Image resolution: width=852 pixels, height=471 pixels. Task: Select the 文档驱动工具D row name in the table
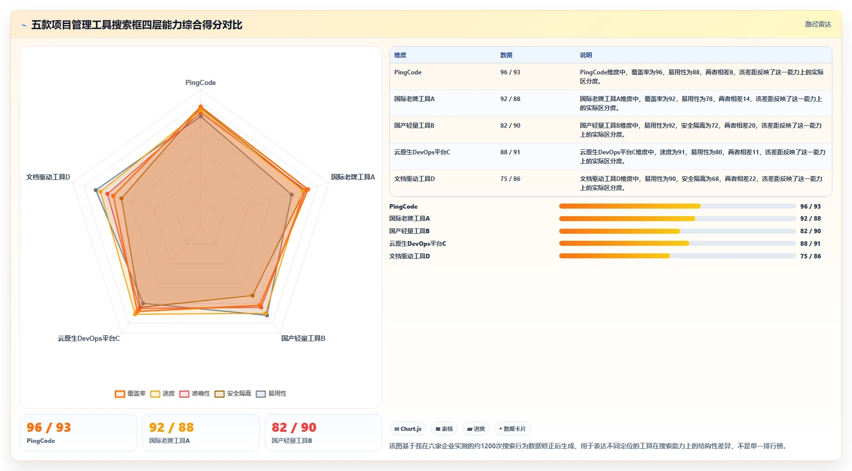tap(414, 179)
